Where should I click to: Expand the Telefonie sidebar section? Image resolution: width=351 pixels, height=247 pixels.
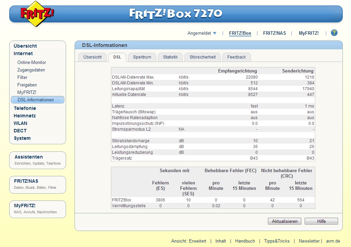click(25, 108)
